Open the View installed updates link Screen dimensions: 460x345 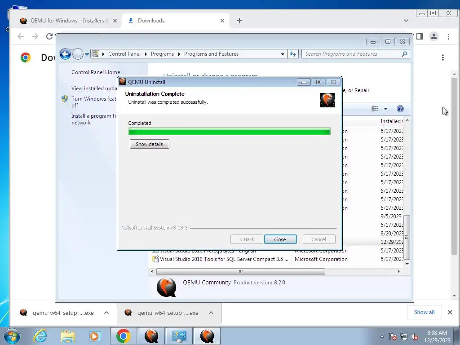pyautogui.click(x=94, y=88)
